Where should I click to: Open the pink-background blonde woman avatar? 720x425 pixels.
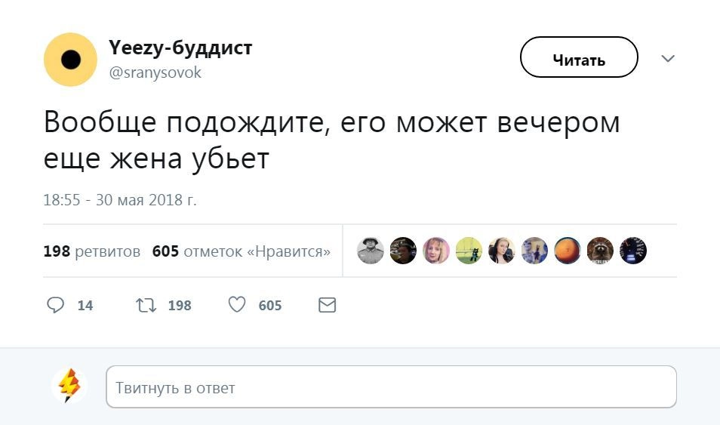click(436, 251)
